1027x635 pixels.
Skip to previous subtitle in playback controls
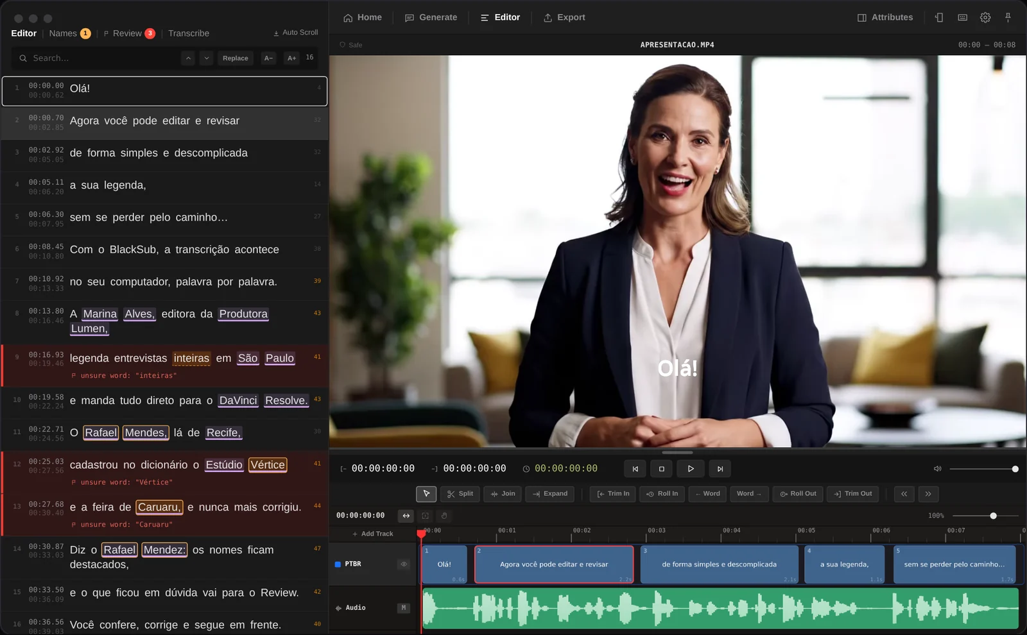pos(635,469)
